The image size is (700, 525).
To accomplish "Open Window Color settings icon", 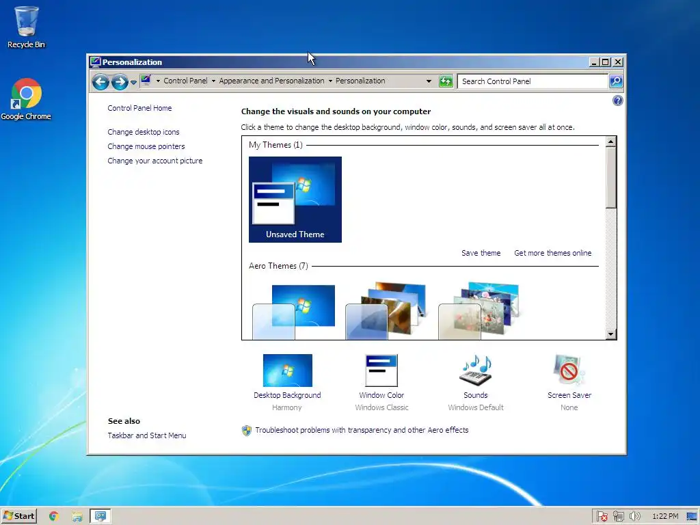I will (381, 371).
